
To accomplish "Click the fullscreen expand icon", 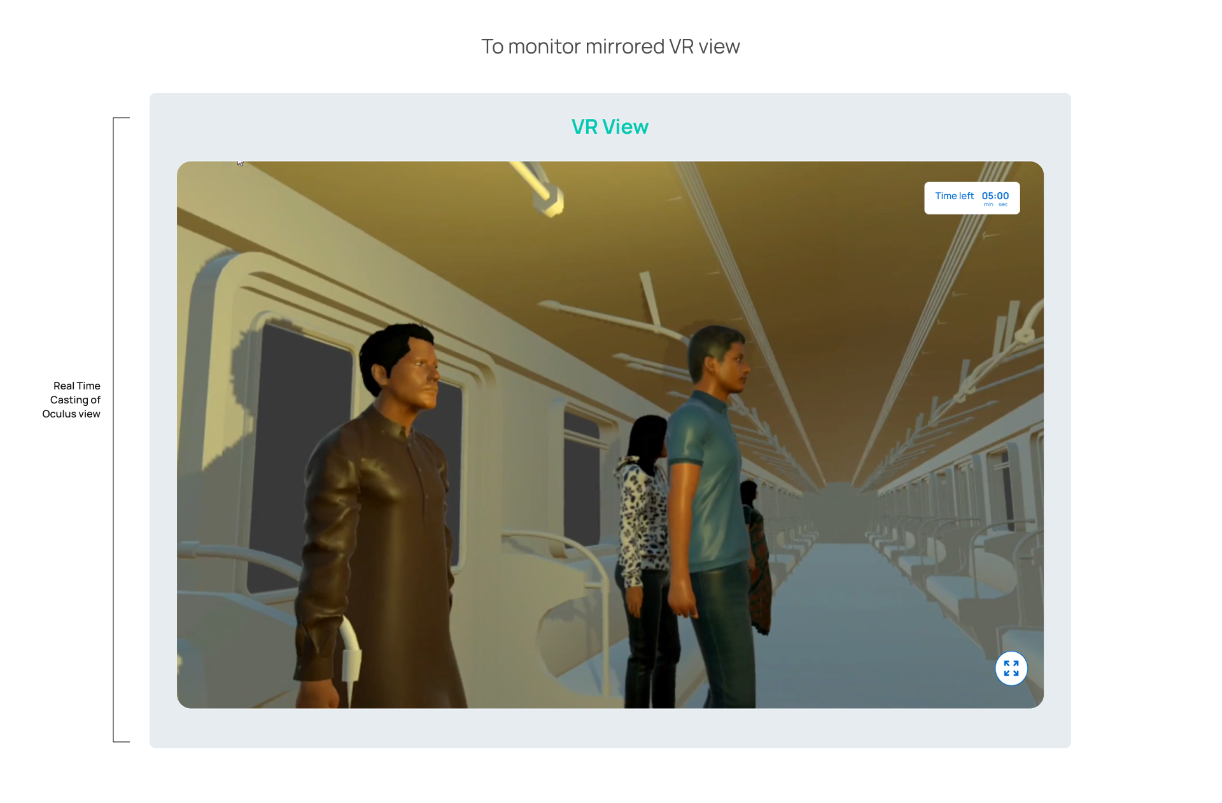I will [x=1011, y=668].
